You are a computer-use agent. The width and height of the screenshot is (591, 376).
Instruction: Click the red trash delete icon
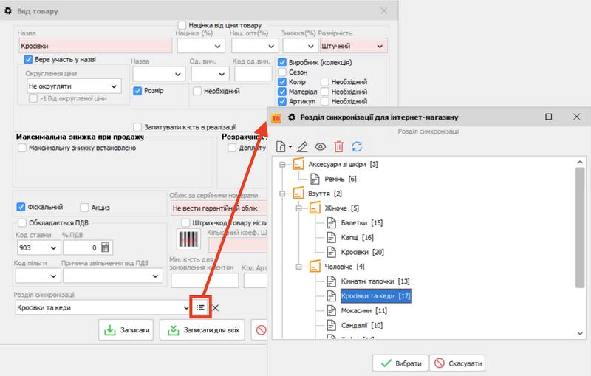(x=339, y=146)
